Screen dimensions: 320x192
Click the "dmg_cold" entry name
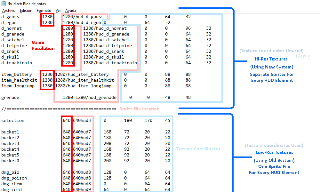pos(12,189)
